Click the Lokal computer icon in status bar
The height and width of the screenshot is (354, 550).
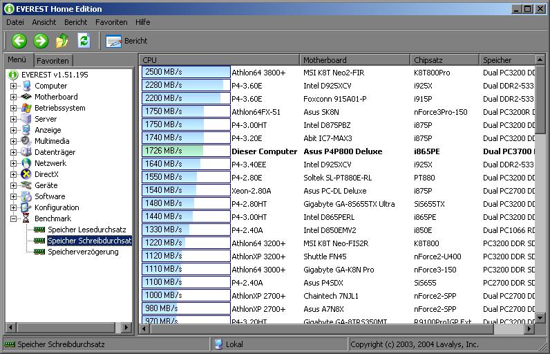[218, 344]
